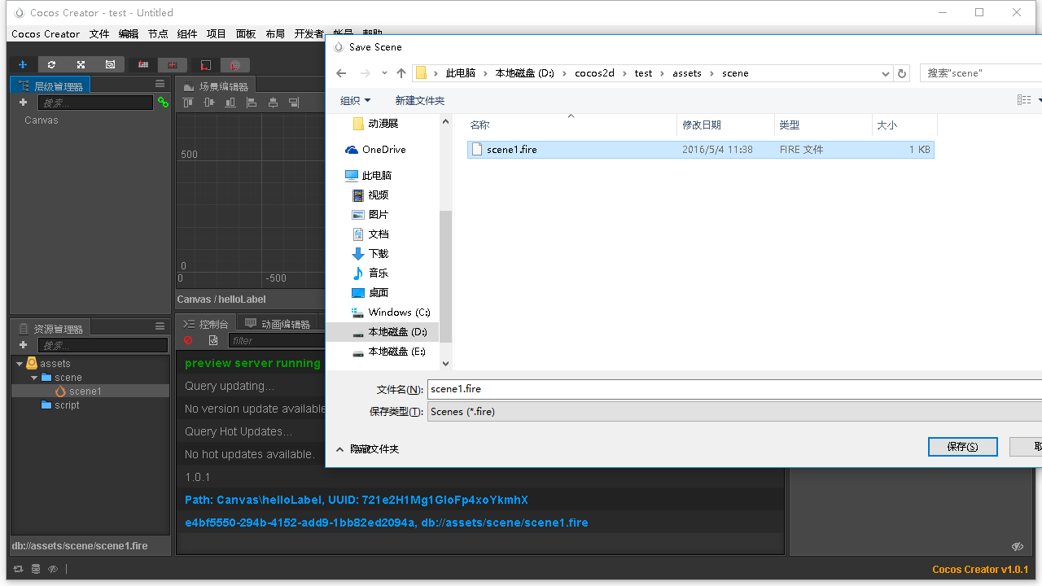Collapse the assets root folder

pyautogui.click(x=20, y=364)
